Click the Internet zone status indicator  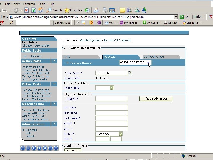pos(189,156)
